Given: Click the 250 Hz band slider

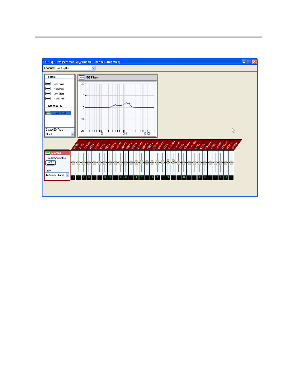Looking at the screenshot, I should pyautogui.click(x=131, y=163).
